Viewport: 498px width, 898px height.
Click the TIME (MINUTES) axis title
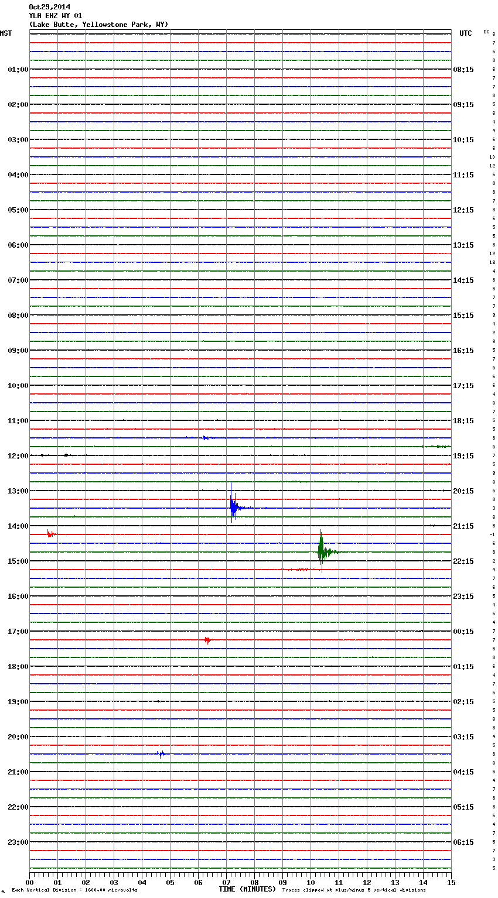tap(247, 889)
